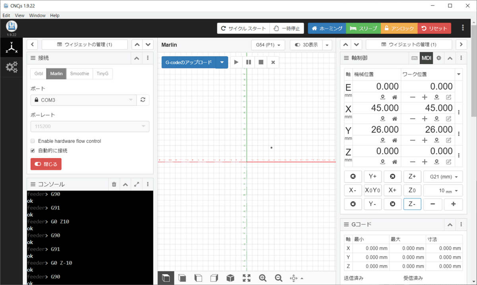Collapse the Gコード widget

point(450,225)
